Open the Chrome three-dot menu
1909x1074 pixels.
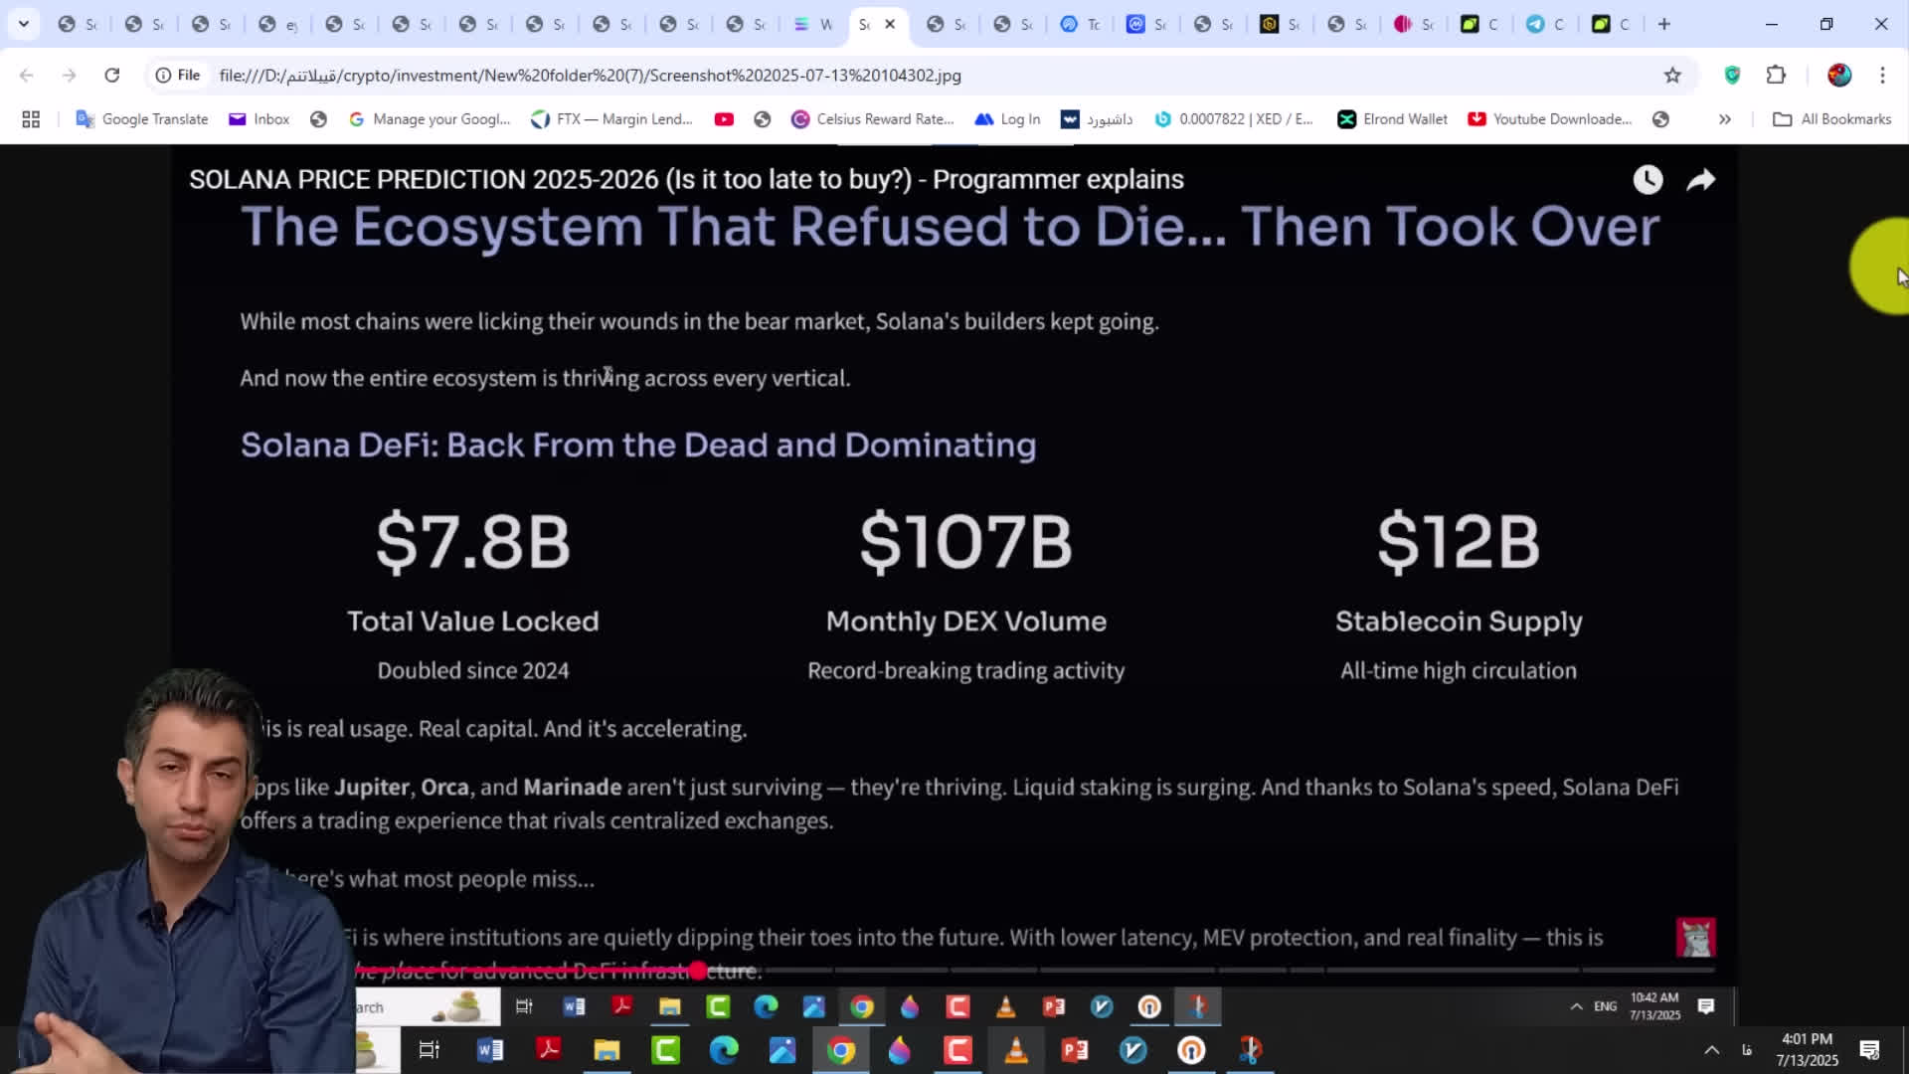tap(1882, 75)
